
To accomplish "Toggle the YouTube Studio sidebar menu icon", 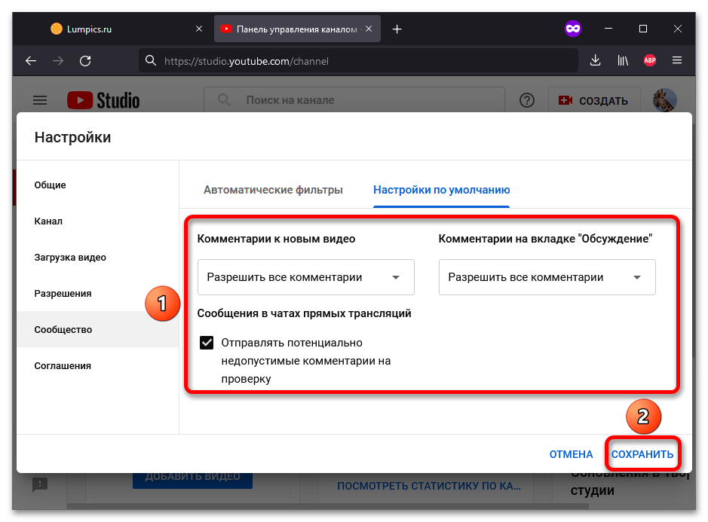I will tap(40, 100).
